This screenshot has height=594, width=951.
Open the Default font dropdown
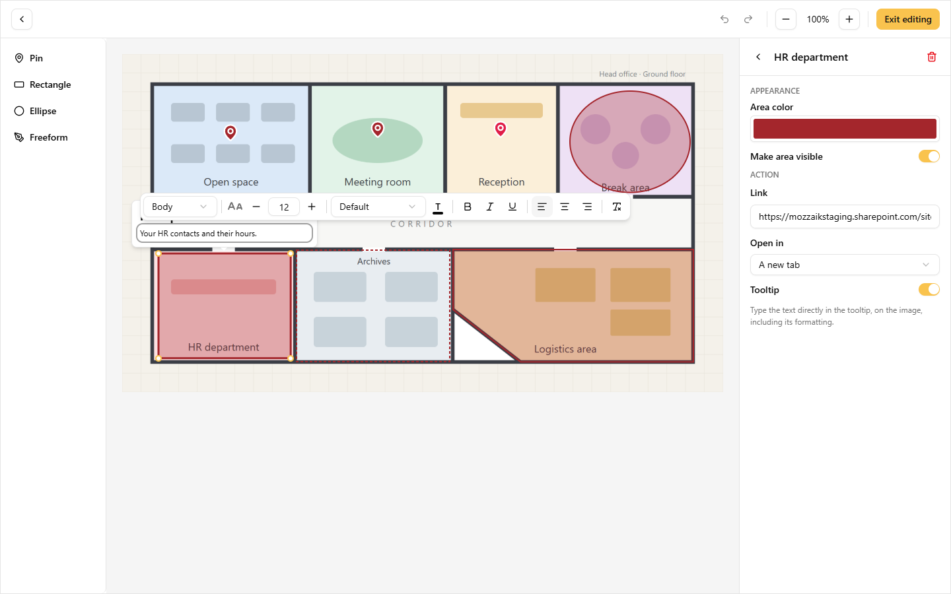pyautogui.click(x=378, y=207)
